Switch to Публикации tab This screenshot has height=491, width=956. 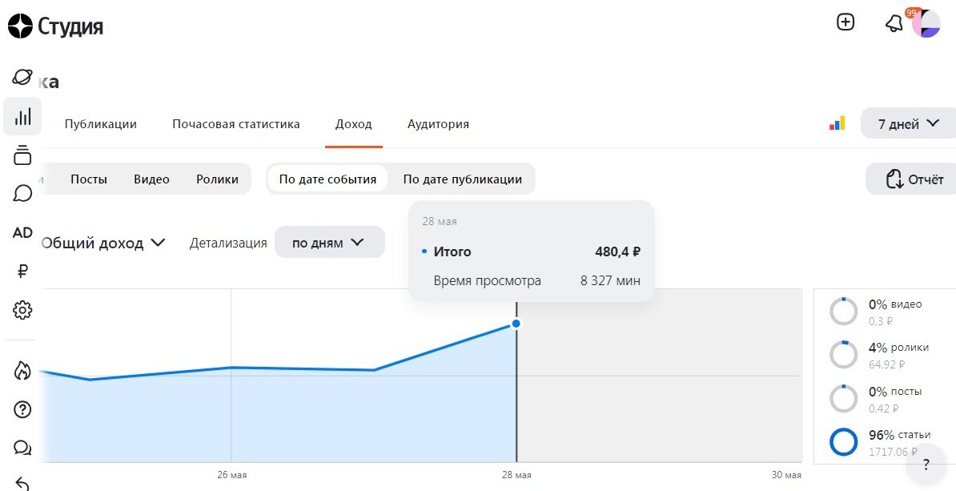[x=101, y=124]
